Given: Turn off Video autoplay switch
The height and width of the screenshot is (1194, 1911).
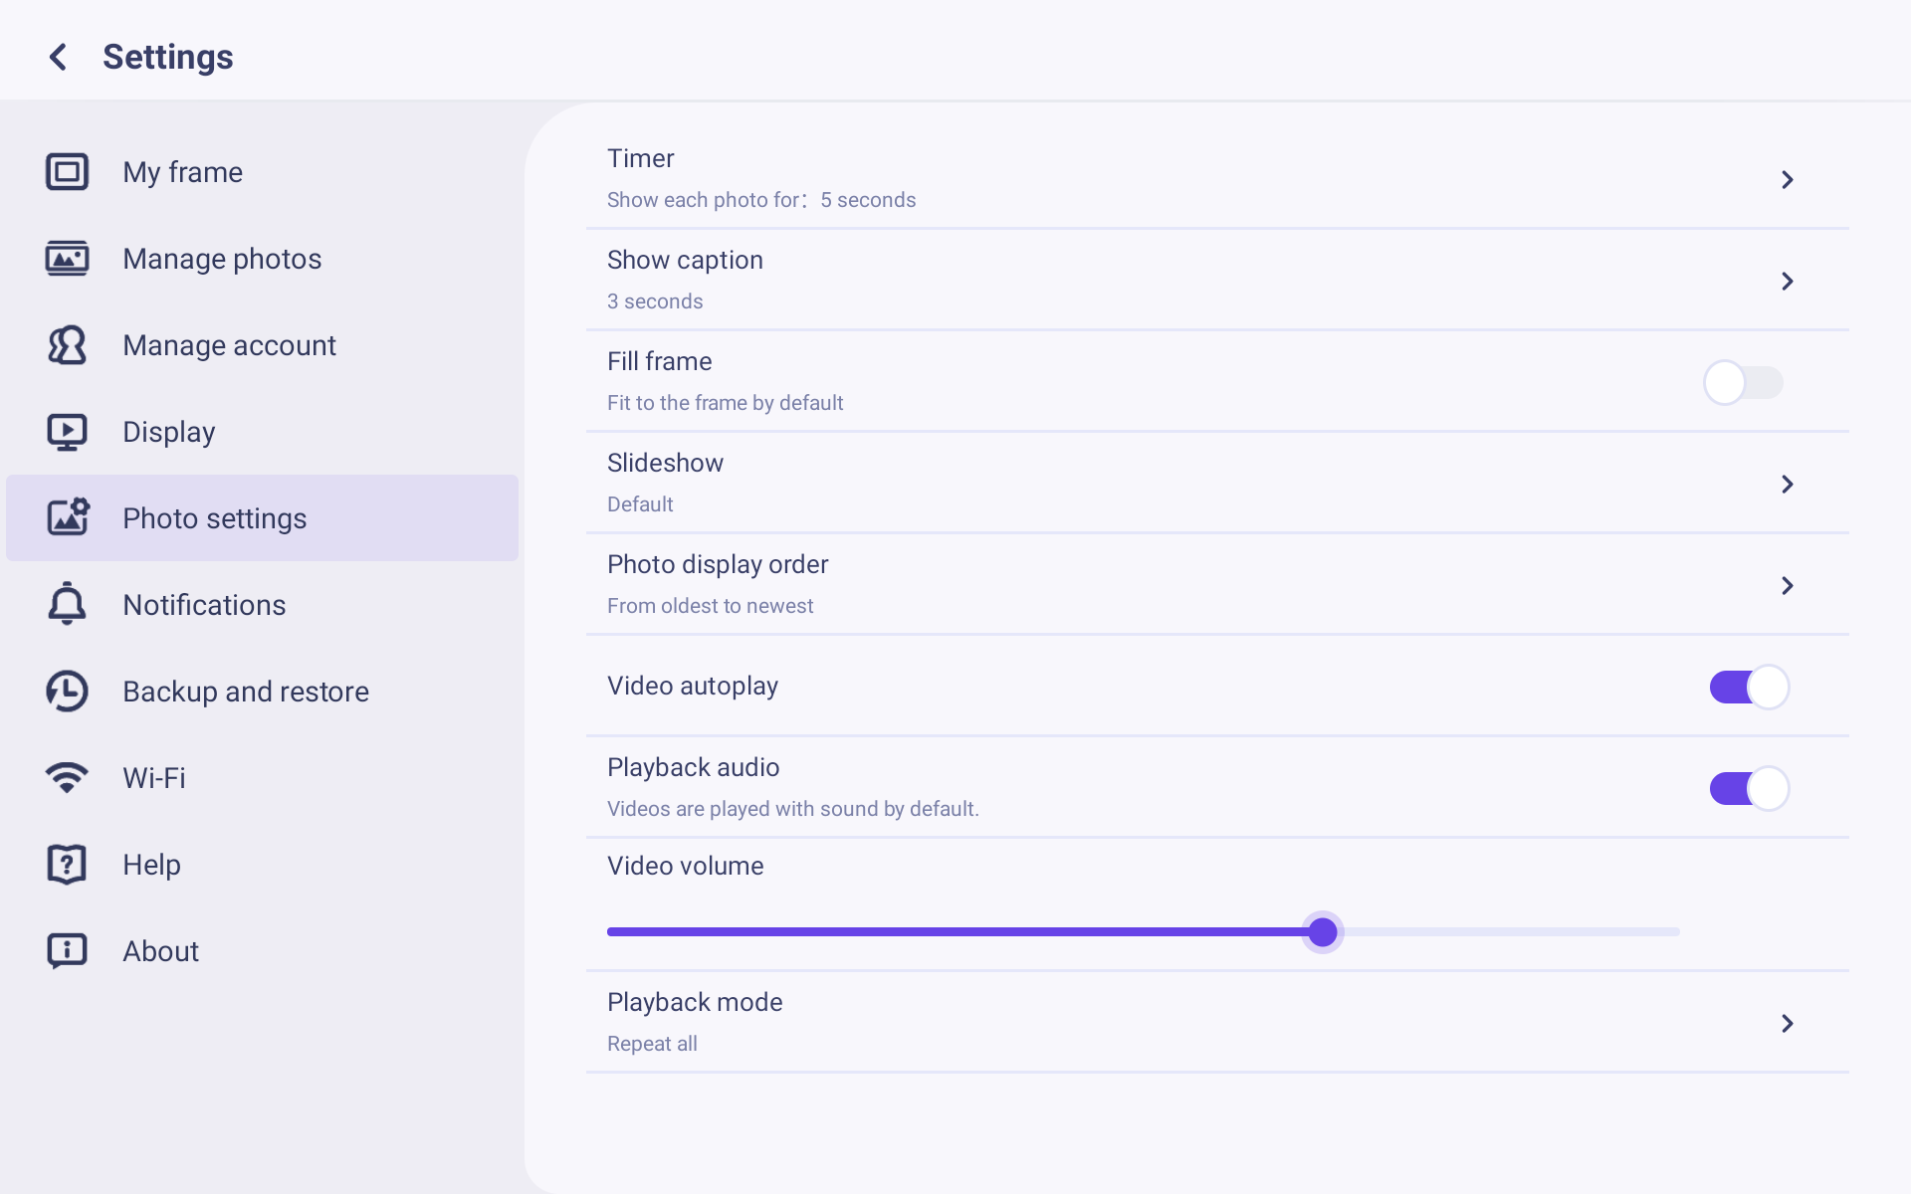Looking at the screenshot, I should pos(1750,687).
